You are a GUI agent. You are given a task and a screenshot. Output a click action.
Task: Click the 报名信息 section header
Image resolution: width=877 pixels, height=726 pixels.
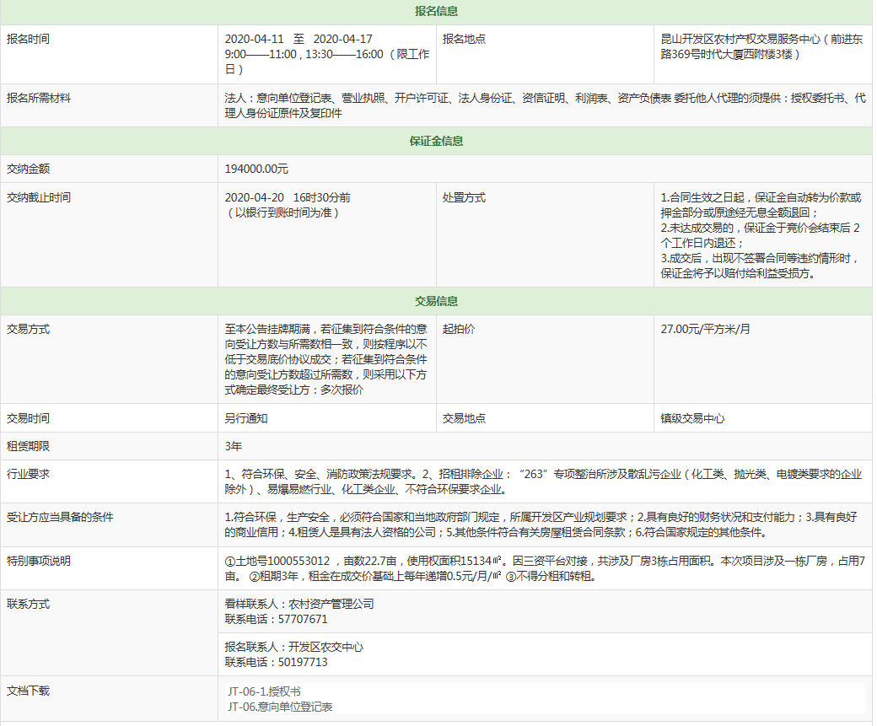[x=437, y=11]
